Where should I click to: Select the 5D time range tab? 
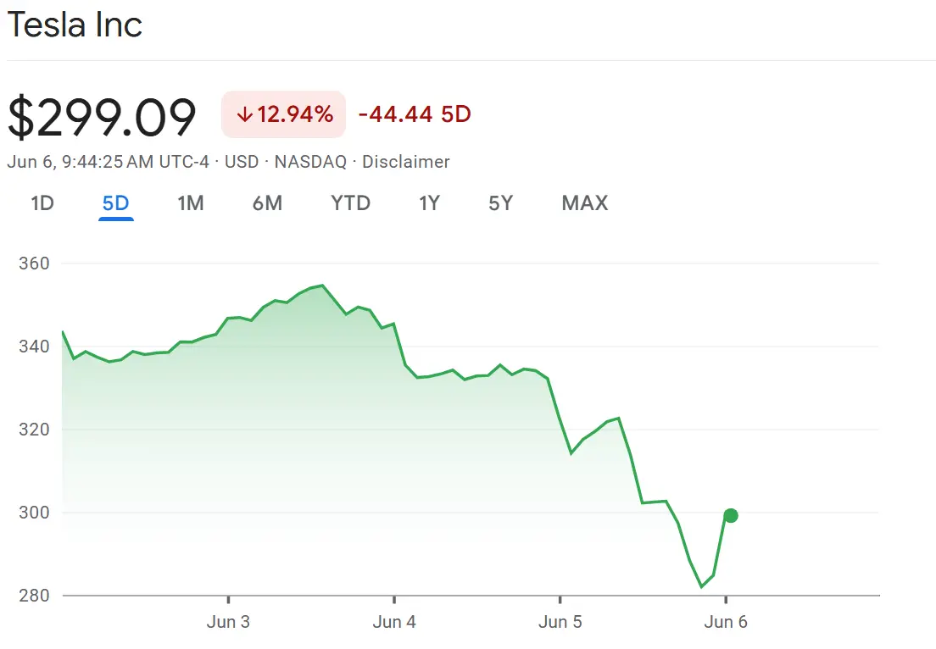pos(115,203)
